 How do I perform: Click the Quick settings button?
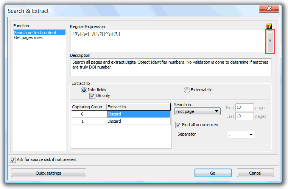coord(48,173)
